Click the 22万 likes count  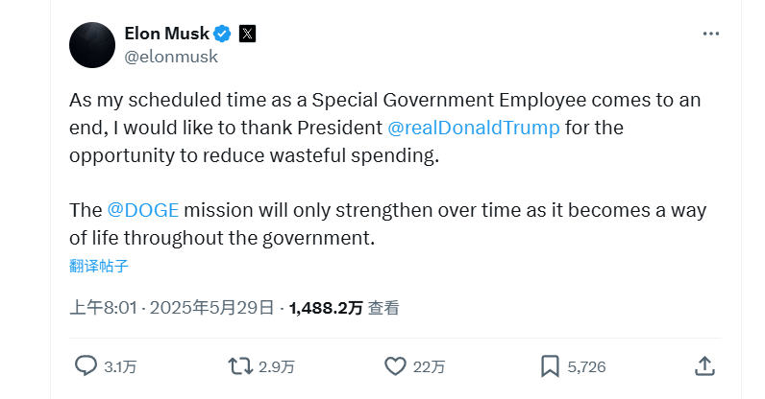[429, 366]
